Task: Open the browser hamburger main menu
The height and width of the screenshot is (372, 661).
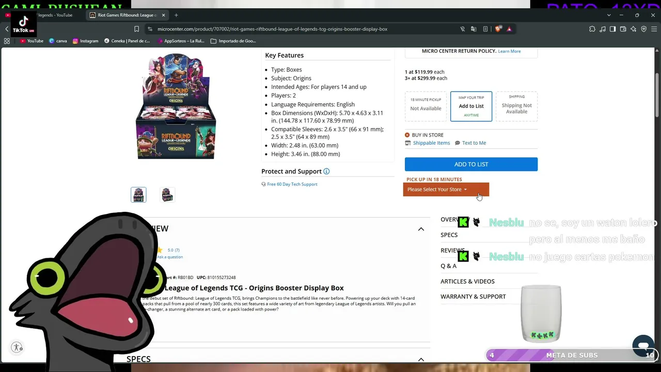Action: point(653,29)
